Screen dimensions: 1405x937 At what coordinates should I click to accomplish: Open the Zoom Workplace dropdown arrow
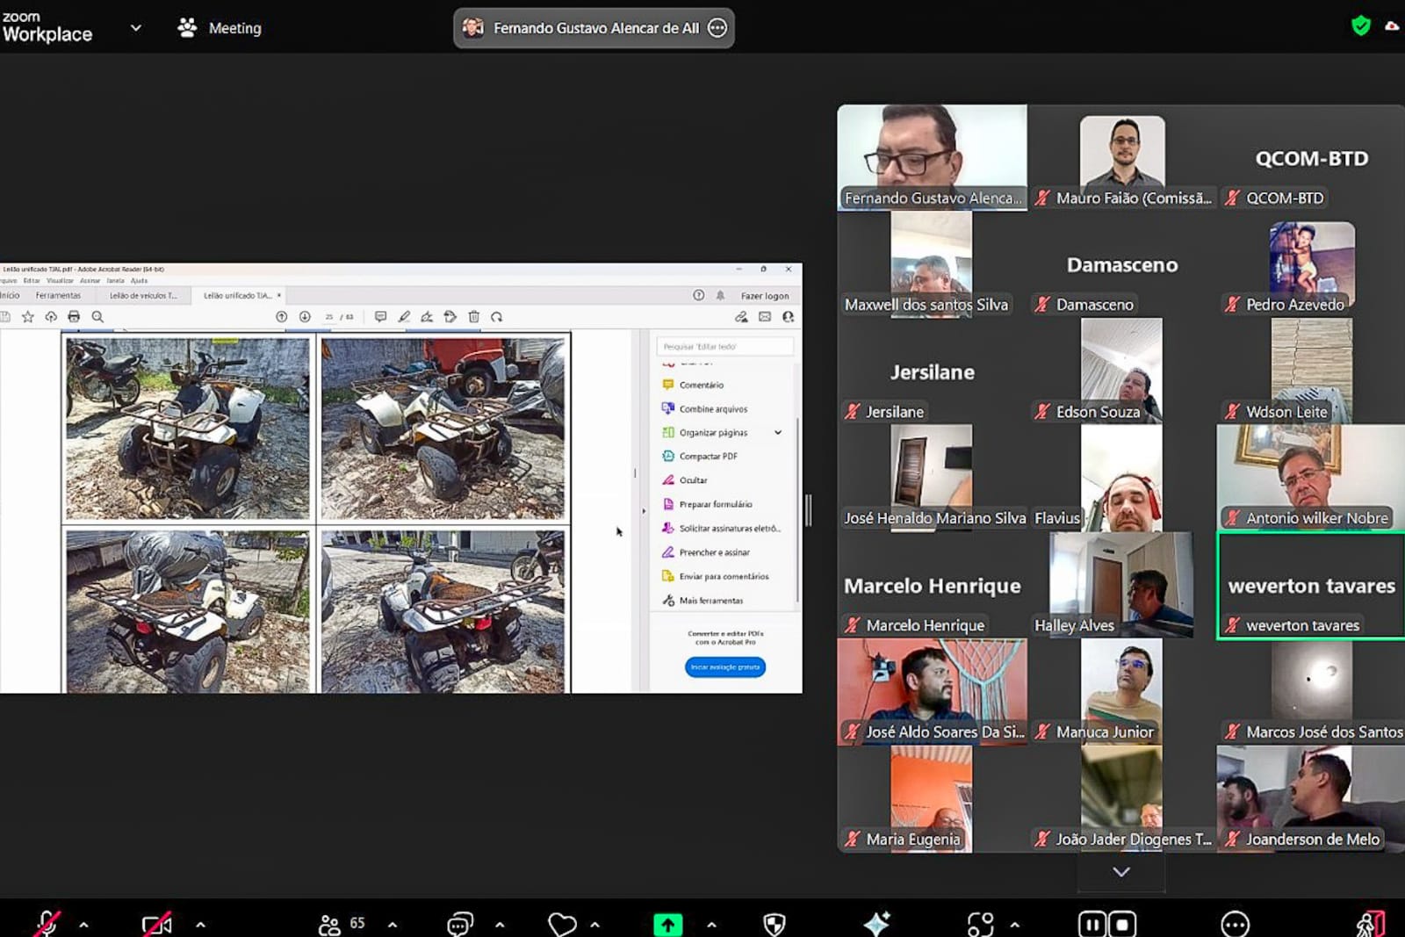pyautogui.click(x=136, y=28)
